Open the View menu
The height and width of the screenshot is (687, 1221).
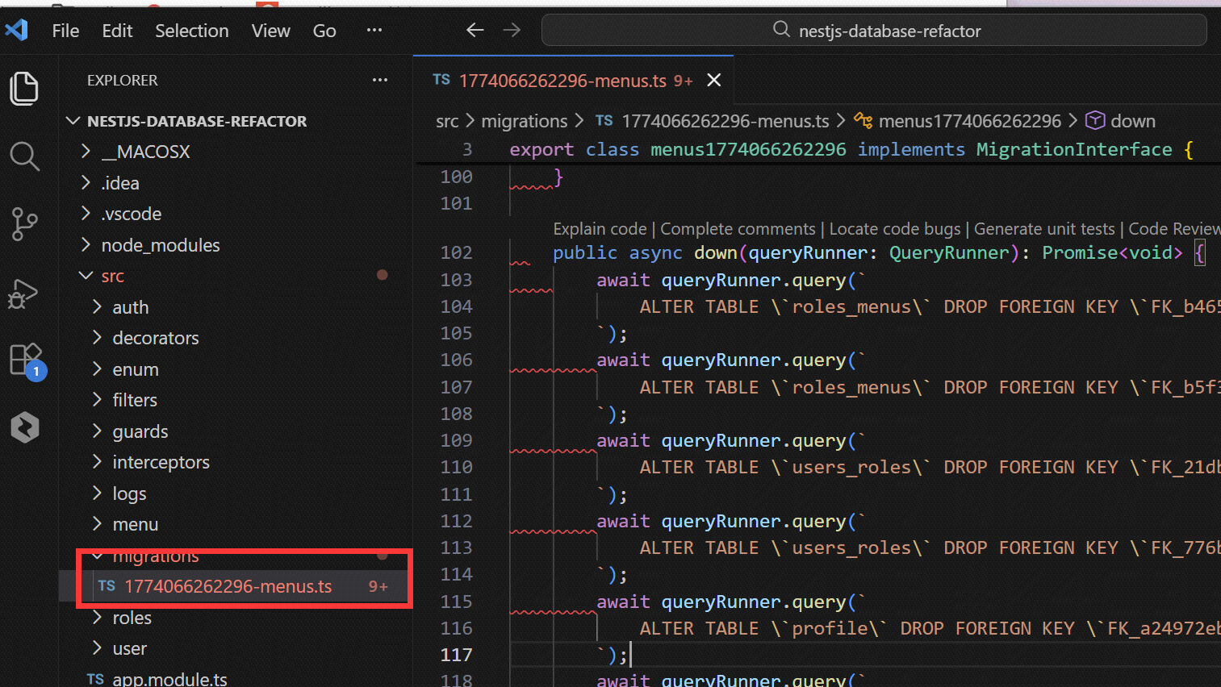[x=270, y=31]
